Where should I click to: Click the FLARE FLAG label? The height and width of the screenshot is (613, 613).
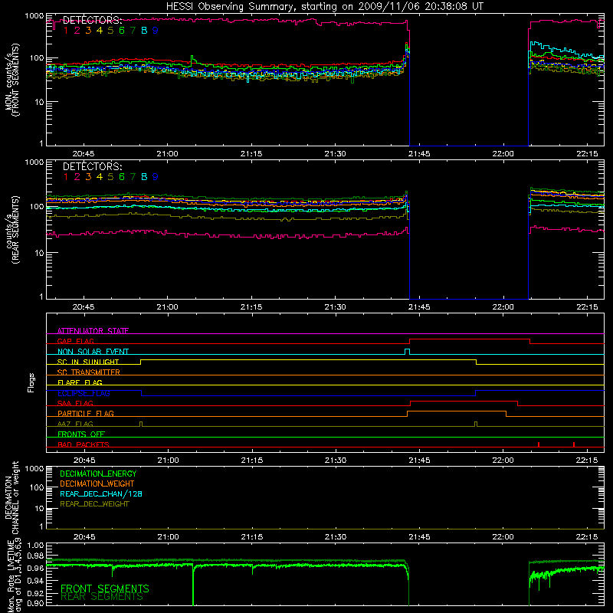80,382
